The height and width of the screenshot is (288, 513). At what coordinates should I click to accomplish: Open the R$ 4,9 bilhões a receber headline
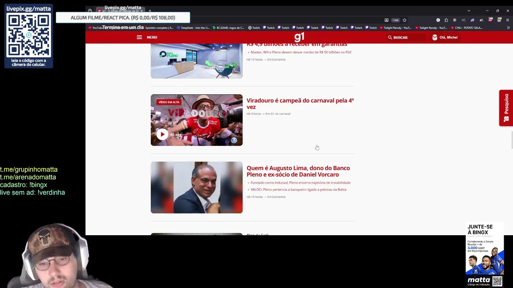click(x=297, y=44)
